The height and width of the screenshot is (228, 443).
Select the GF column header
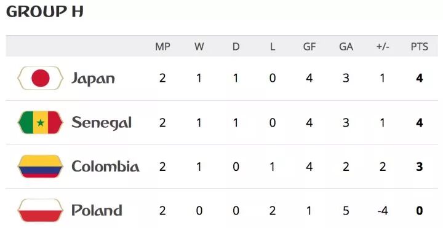point(309,47)
